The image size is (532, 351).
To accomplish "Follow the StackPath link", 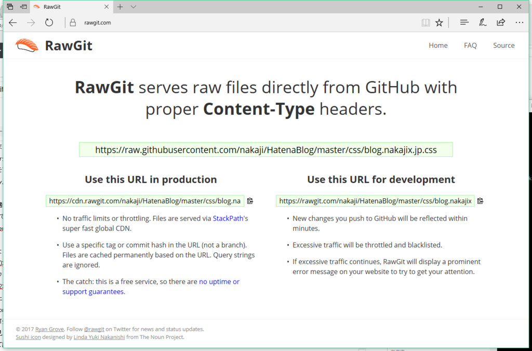I will point(228,219).
